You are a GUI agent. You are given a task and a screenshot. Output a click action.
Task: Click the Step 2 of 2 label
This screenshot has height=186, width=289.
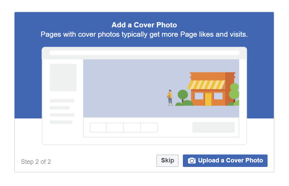36,162
